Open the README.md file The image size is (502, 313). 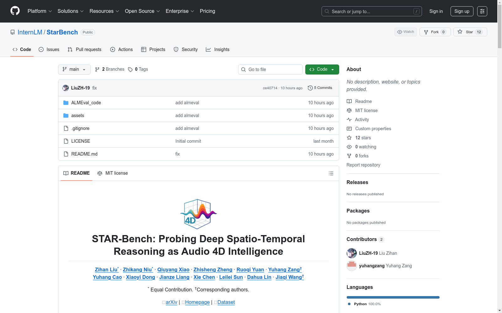pos(84,154)
